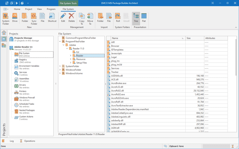
Task: Click the Clipboard: None status entry
Action: [176, 146]
